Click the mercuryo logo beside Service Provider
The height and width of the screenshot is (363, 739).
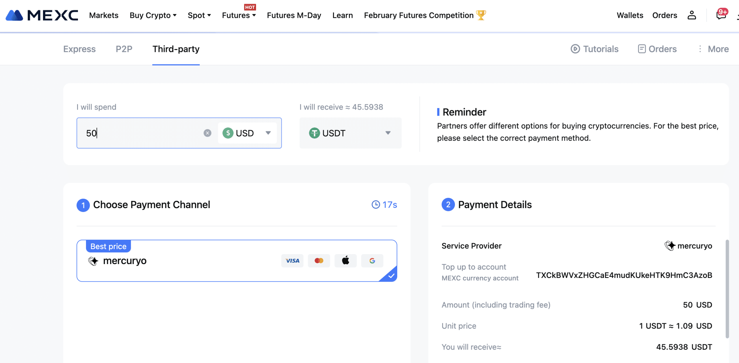click(x=670, y=246)
